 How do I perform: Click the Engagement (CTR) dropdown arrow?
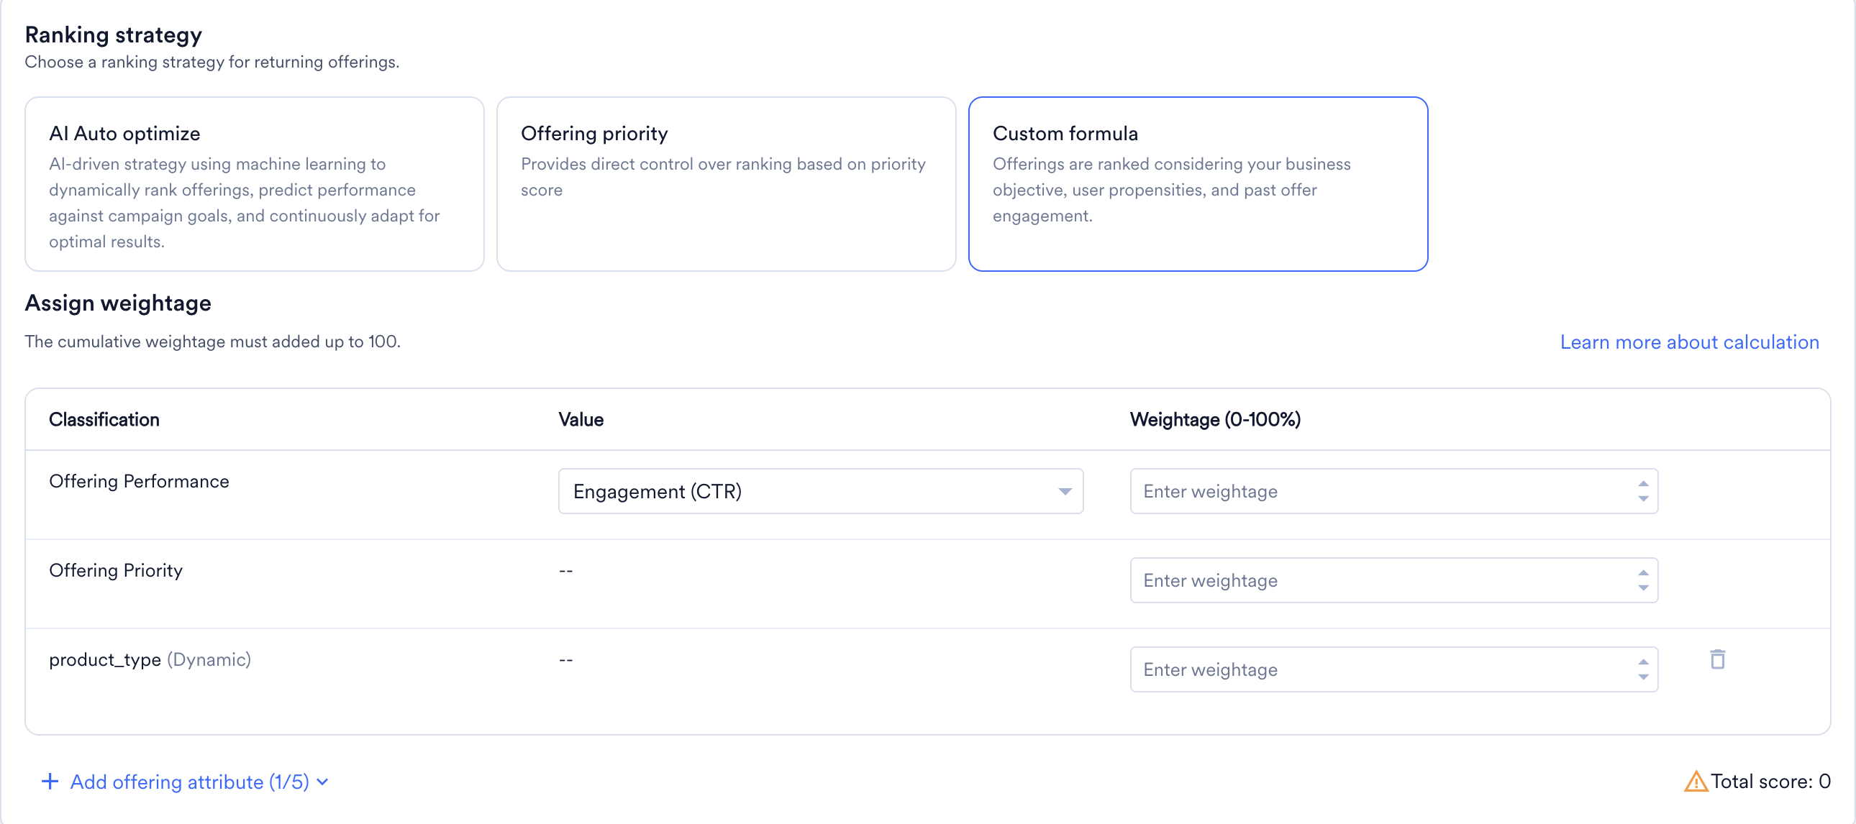click(x=1065, y=491)
